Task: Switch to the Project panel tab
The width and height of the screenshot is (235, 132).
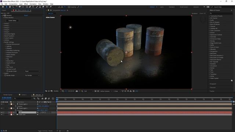Action: coord(4,10)
